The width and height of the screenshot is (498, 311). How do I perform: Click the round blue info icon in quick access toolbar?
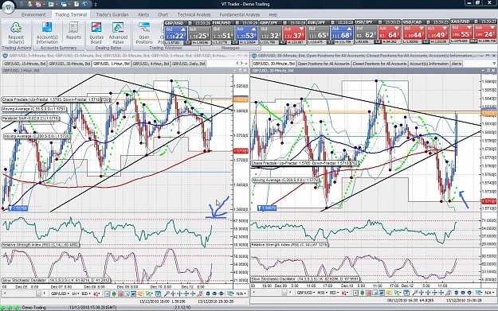(x=85, y=4)
